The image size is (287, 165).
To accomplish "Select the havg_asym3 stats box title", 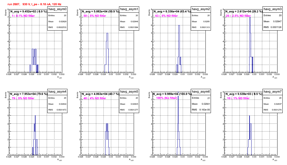I will pos(273,9).
